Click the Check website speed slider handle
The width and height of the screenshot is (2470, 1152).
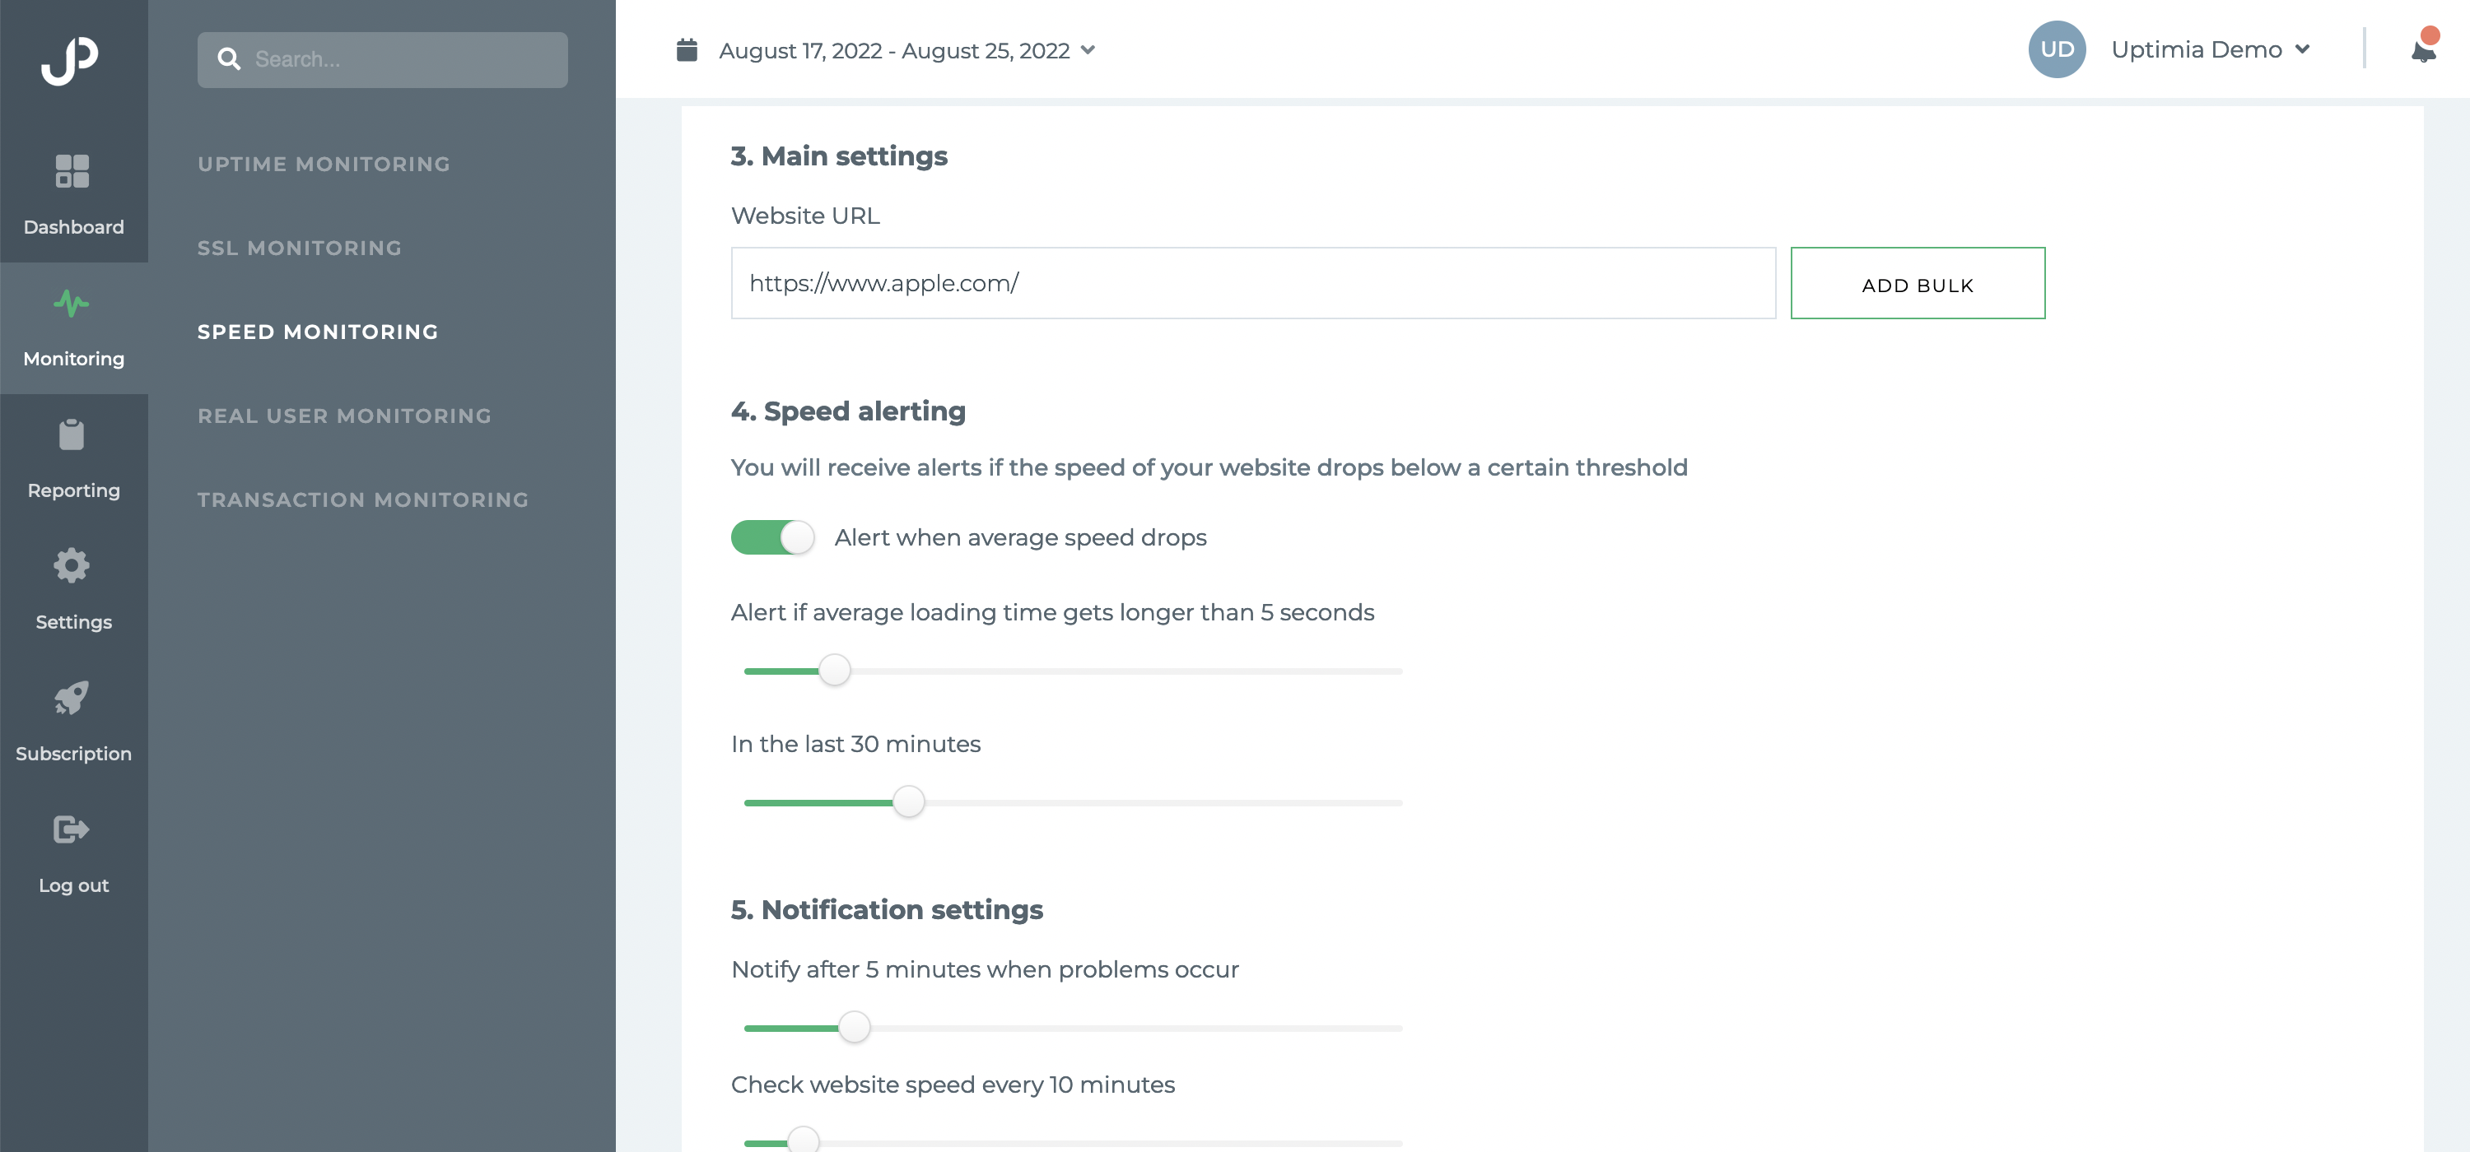(803, 1140)
